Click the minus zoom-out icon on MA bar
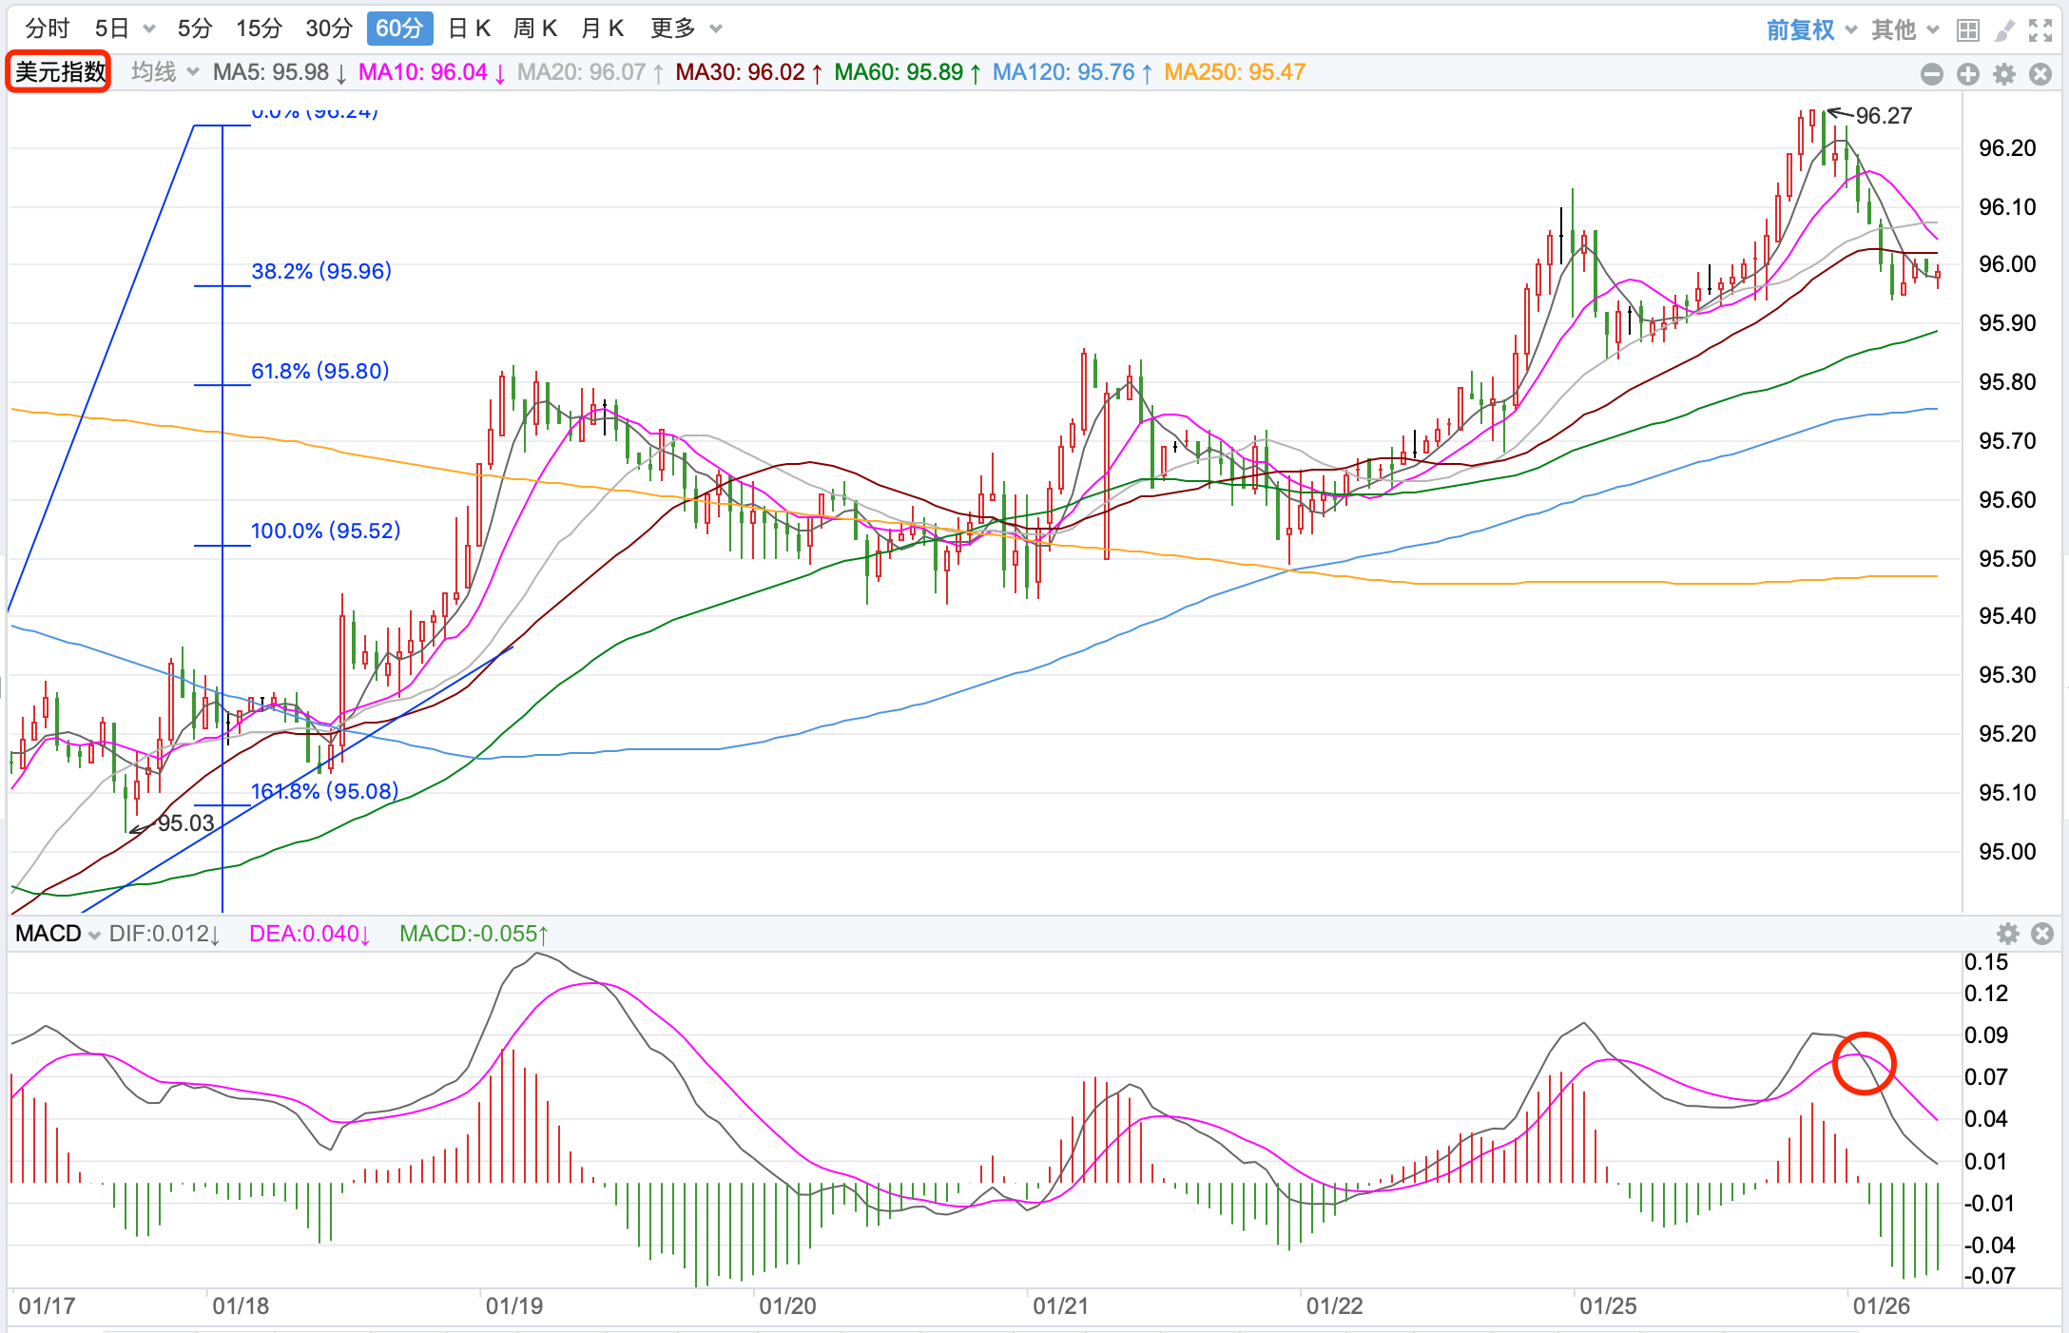2069x1333 pixels. click(x=1931, y=74)
